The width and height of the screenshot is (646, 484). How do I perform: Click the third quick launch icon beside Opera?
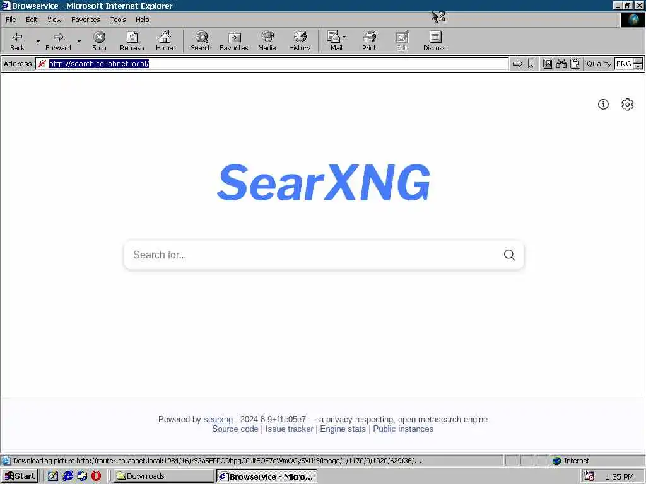pos(82,476)
